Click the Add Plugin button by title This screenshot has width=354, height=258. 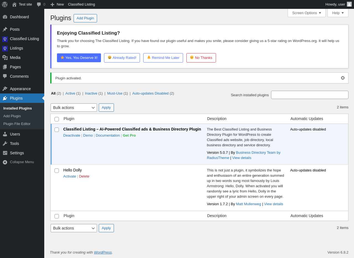(x=85, y=18)
